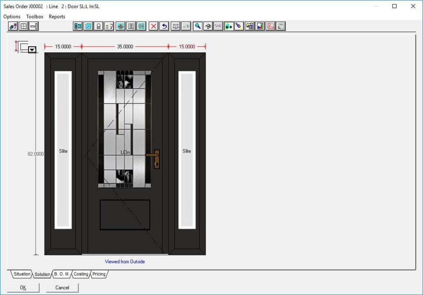
Task: Click the red X delete toolbar icon
Action: coord(154,26)
